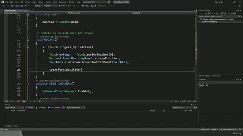
Task: Click the Error List filter funnel icon
Action: click(64, 108)
